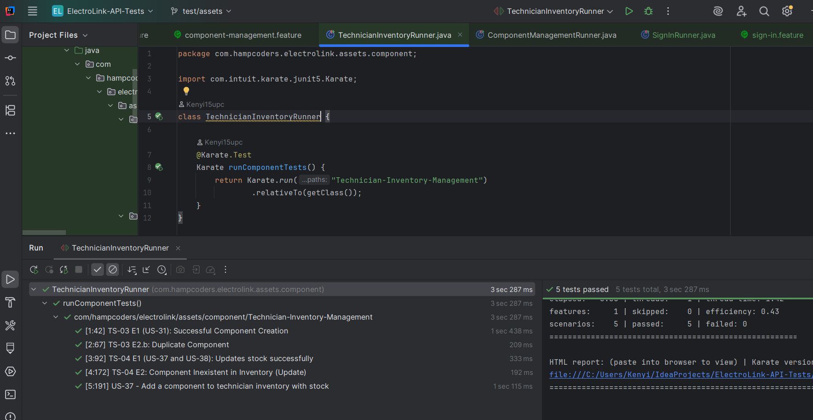This screenshot has height=420, width=813.
Task: Rerun the tests in the Run toolbar
Action: click(34, 270)
